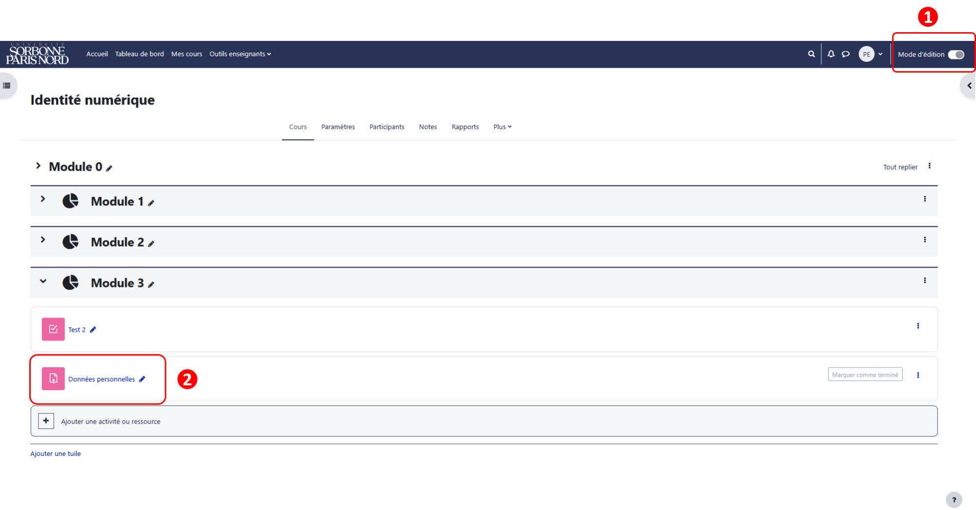
Task: Edit the Test 2 title with pencil icon
Action: tap(93, 330)
